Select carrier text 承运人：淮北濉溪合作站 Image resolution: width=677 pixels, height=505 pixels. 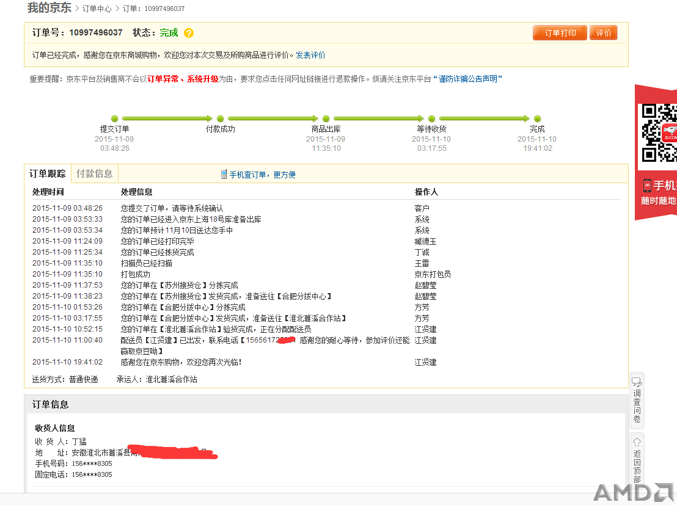157,379
